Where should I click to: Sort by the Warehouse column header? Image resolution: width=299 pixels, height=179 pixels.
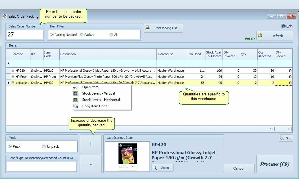172,54
